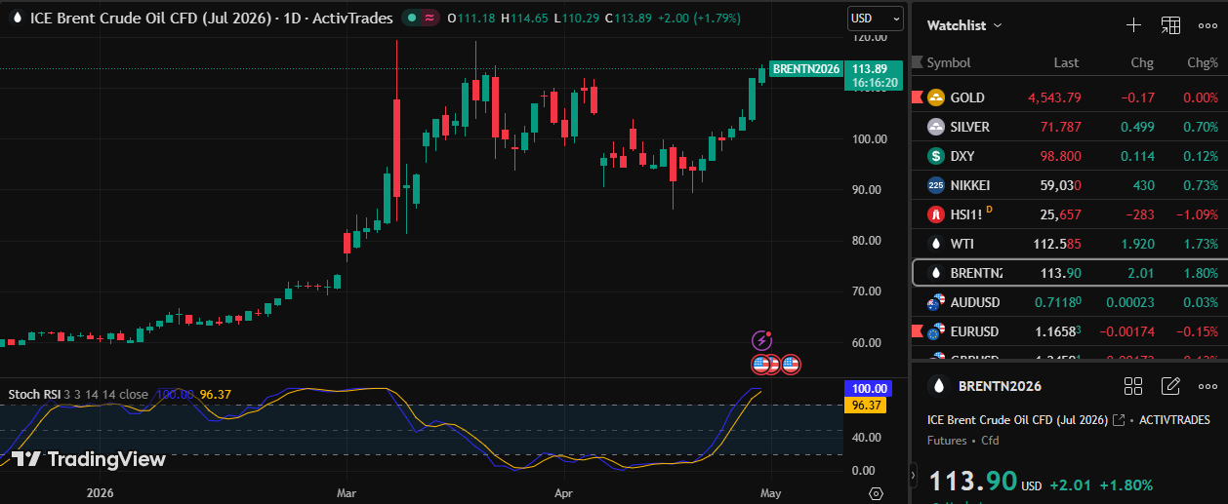Click the TradingView logo on the chart
The height and width of the screenshot is (504, 1228).
pyautogui.click(x=89, y=459)
